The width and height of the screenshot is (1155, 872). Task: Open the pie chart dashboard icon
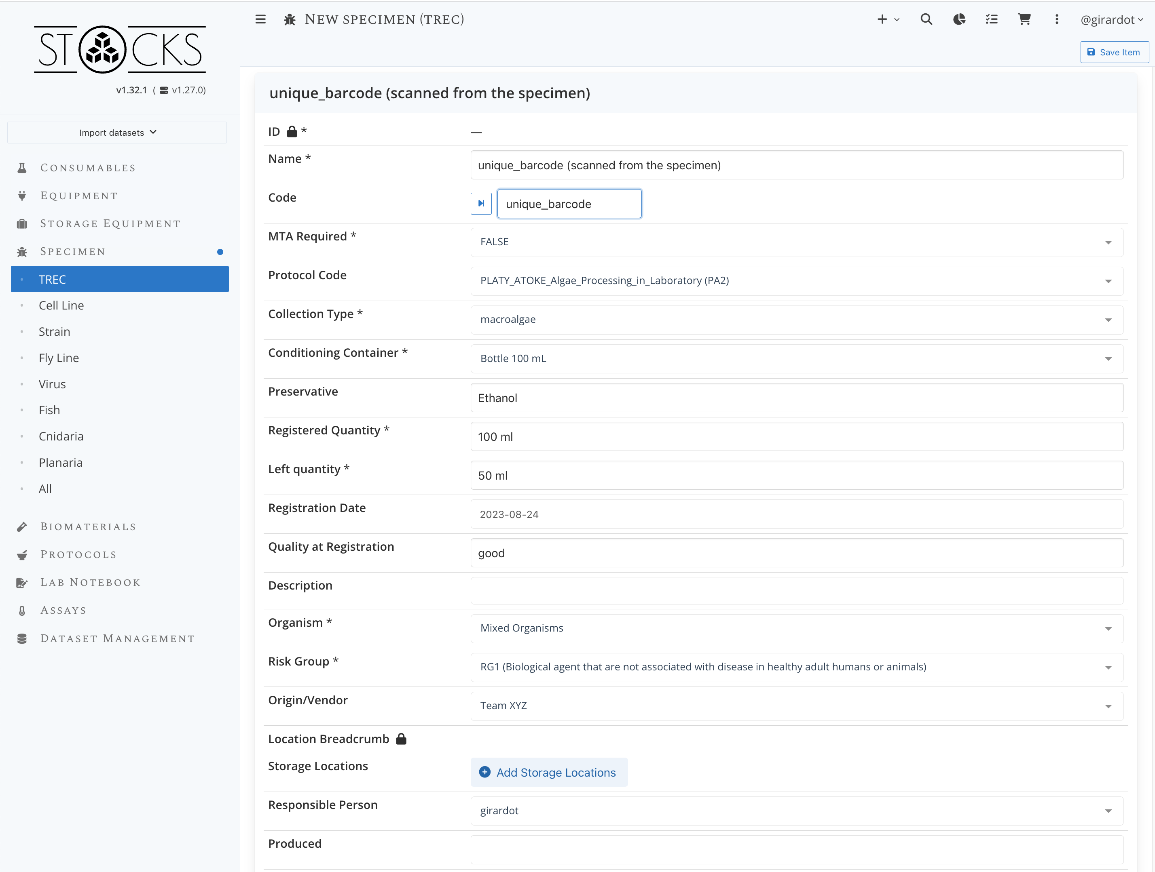tap(959, 19)
